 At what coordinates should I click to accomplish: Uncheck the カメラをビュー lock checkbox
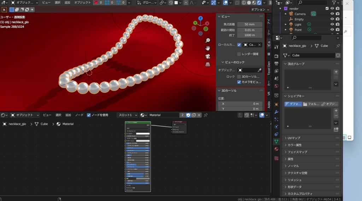pyautogui.click(x=239, y=82)
